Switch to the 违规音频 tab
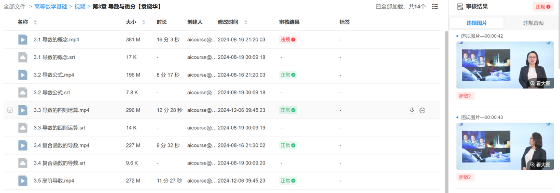This screenshot has height=193, width=560. [533, 23]
